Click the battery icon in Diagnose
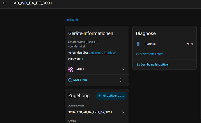This screenshot has height=123, width=201. [x=138, y=44]
